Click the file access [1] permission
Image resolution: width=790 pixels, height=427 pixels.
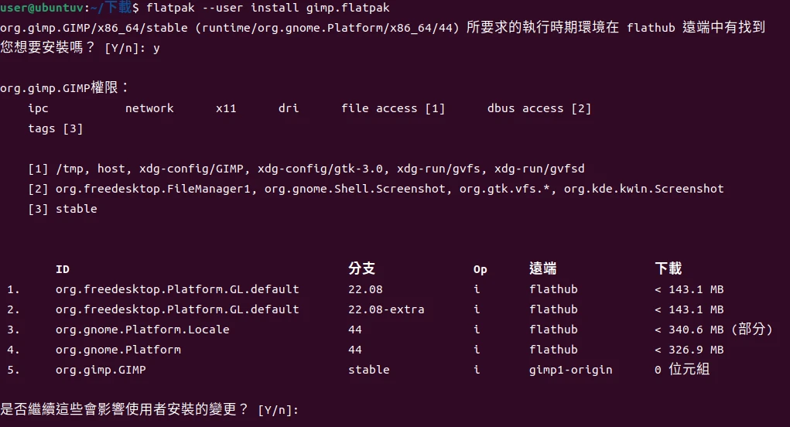(x=393, y=108)
